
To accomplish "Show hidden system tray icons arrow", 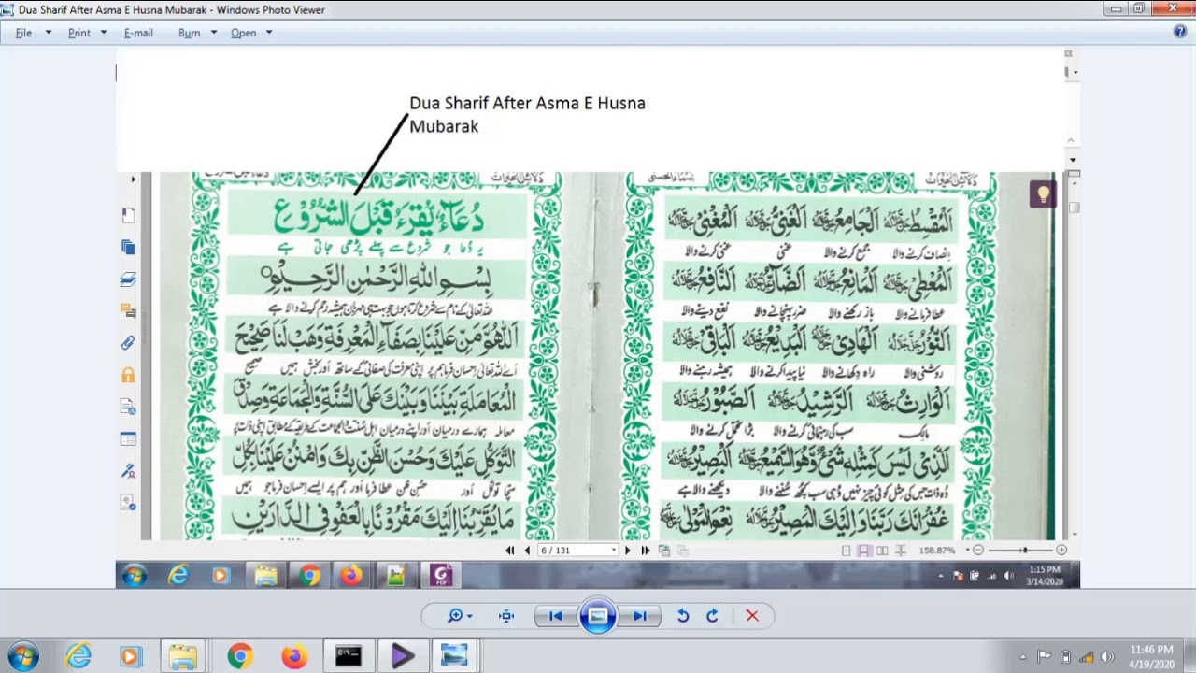I will coord(1023,656).
